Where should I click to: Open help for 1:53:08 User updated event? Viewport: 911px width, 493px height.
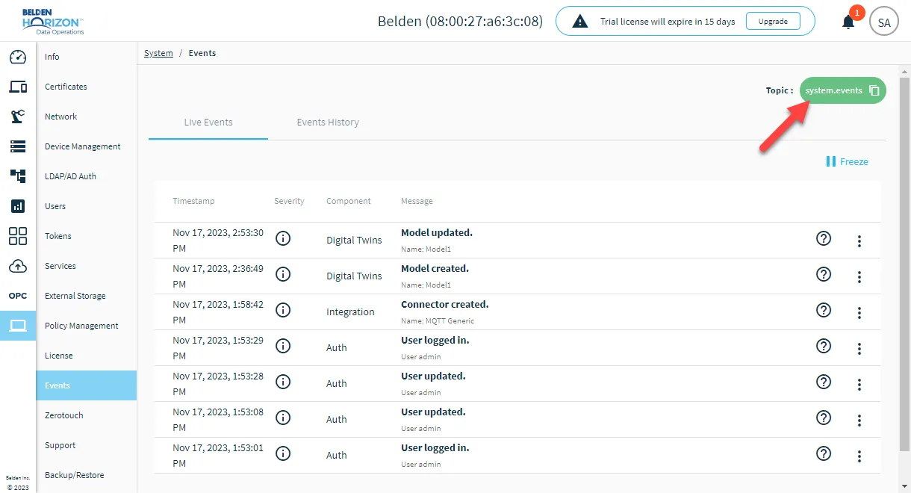[824, 418]
